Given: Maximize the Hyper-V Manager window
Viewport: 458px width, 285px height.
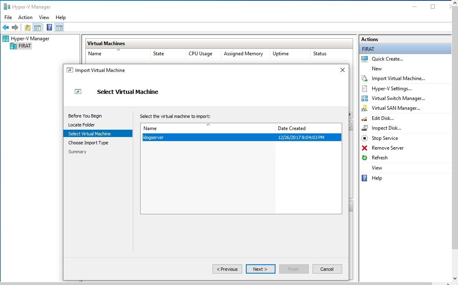Looking at the screenshot, I should point(433,7).
